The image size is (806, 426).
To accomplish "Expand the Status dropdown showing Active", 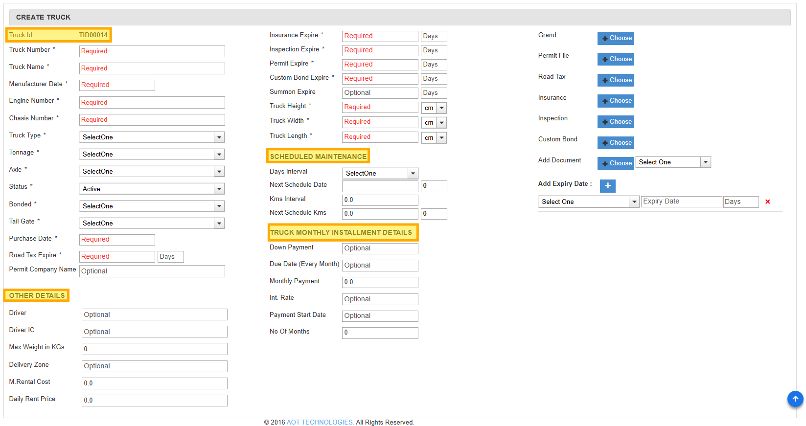I will pos(152,189).
